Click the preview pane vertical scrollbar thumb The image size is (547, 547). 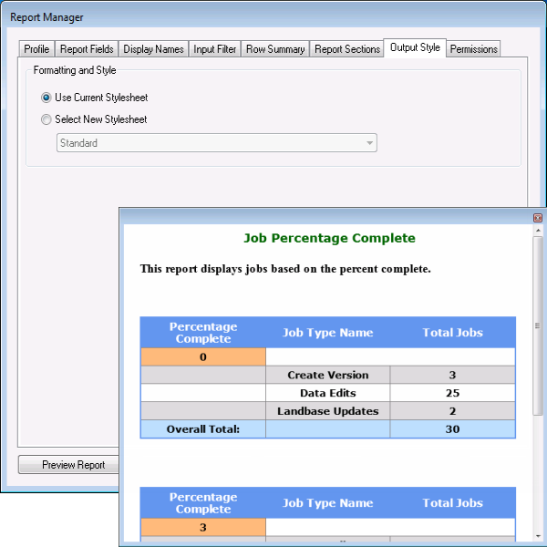pos(538,325)
